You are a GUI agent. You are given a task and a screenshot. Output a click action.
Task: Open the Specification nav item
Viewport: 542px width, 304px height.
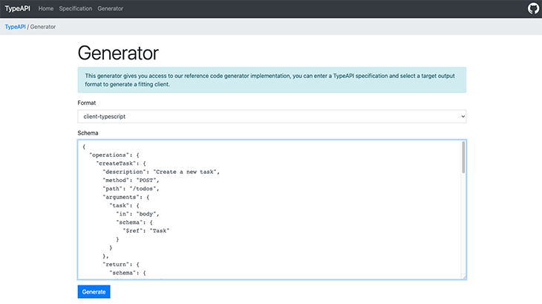pyautogui.click(x=76, y=9)
